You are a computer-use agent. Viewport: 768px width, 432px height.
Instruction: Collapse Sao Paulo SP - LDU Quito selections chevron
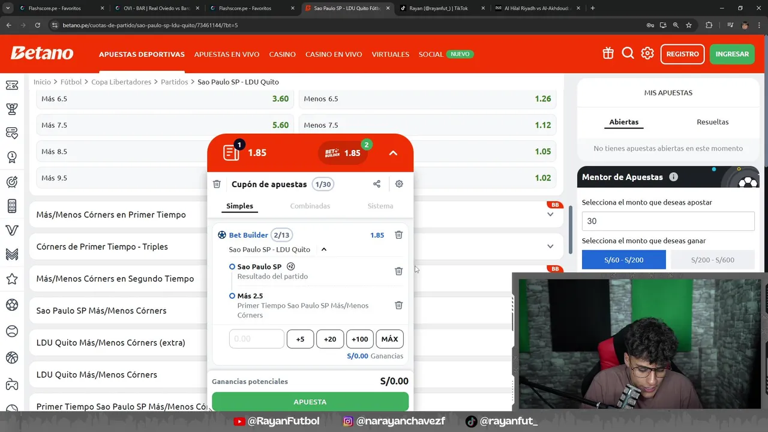(323, 250)
